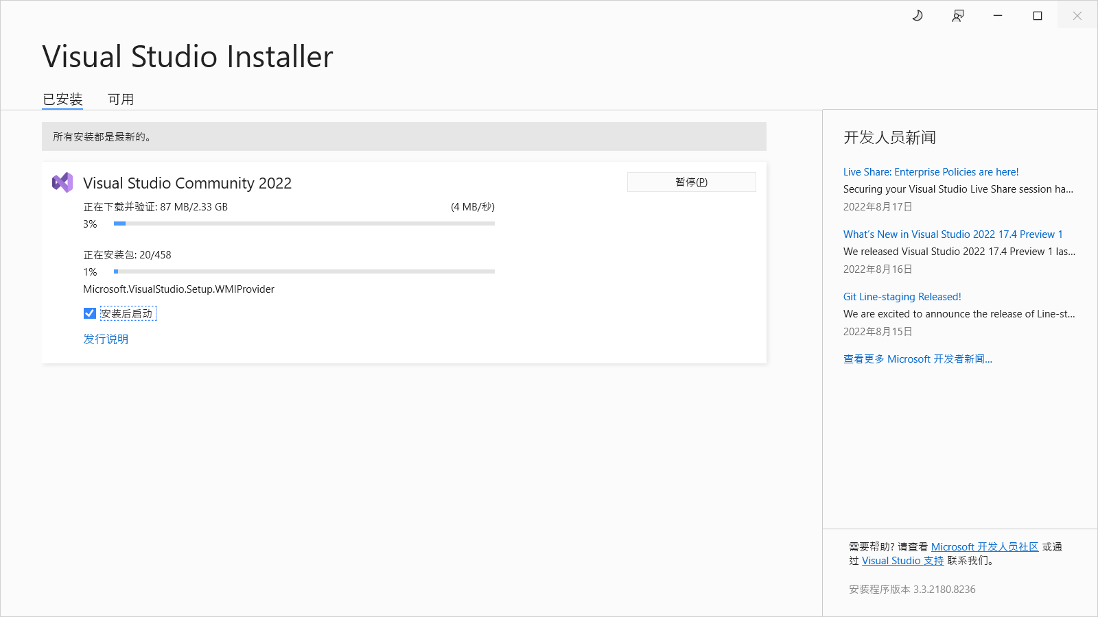
Task: Click the Visual Studio Installer heading
Action: pos(187,56)
